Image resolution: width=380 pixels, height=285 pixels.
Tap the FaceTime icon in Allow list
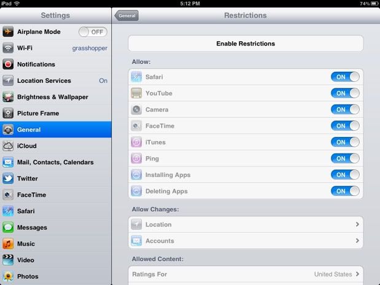[x=136, y=126]
